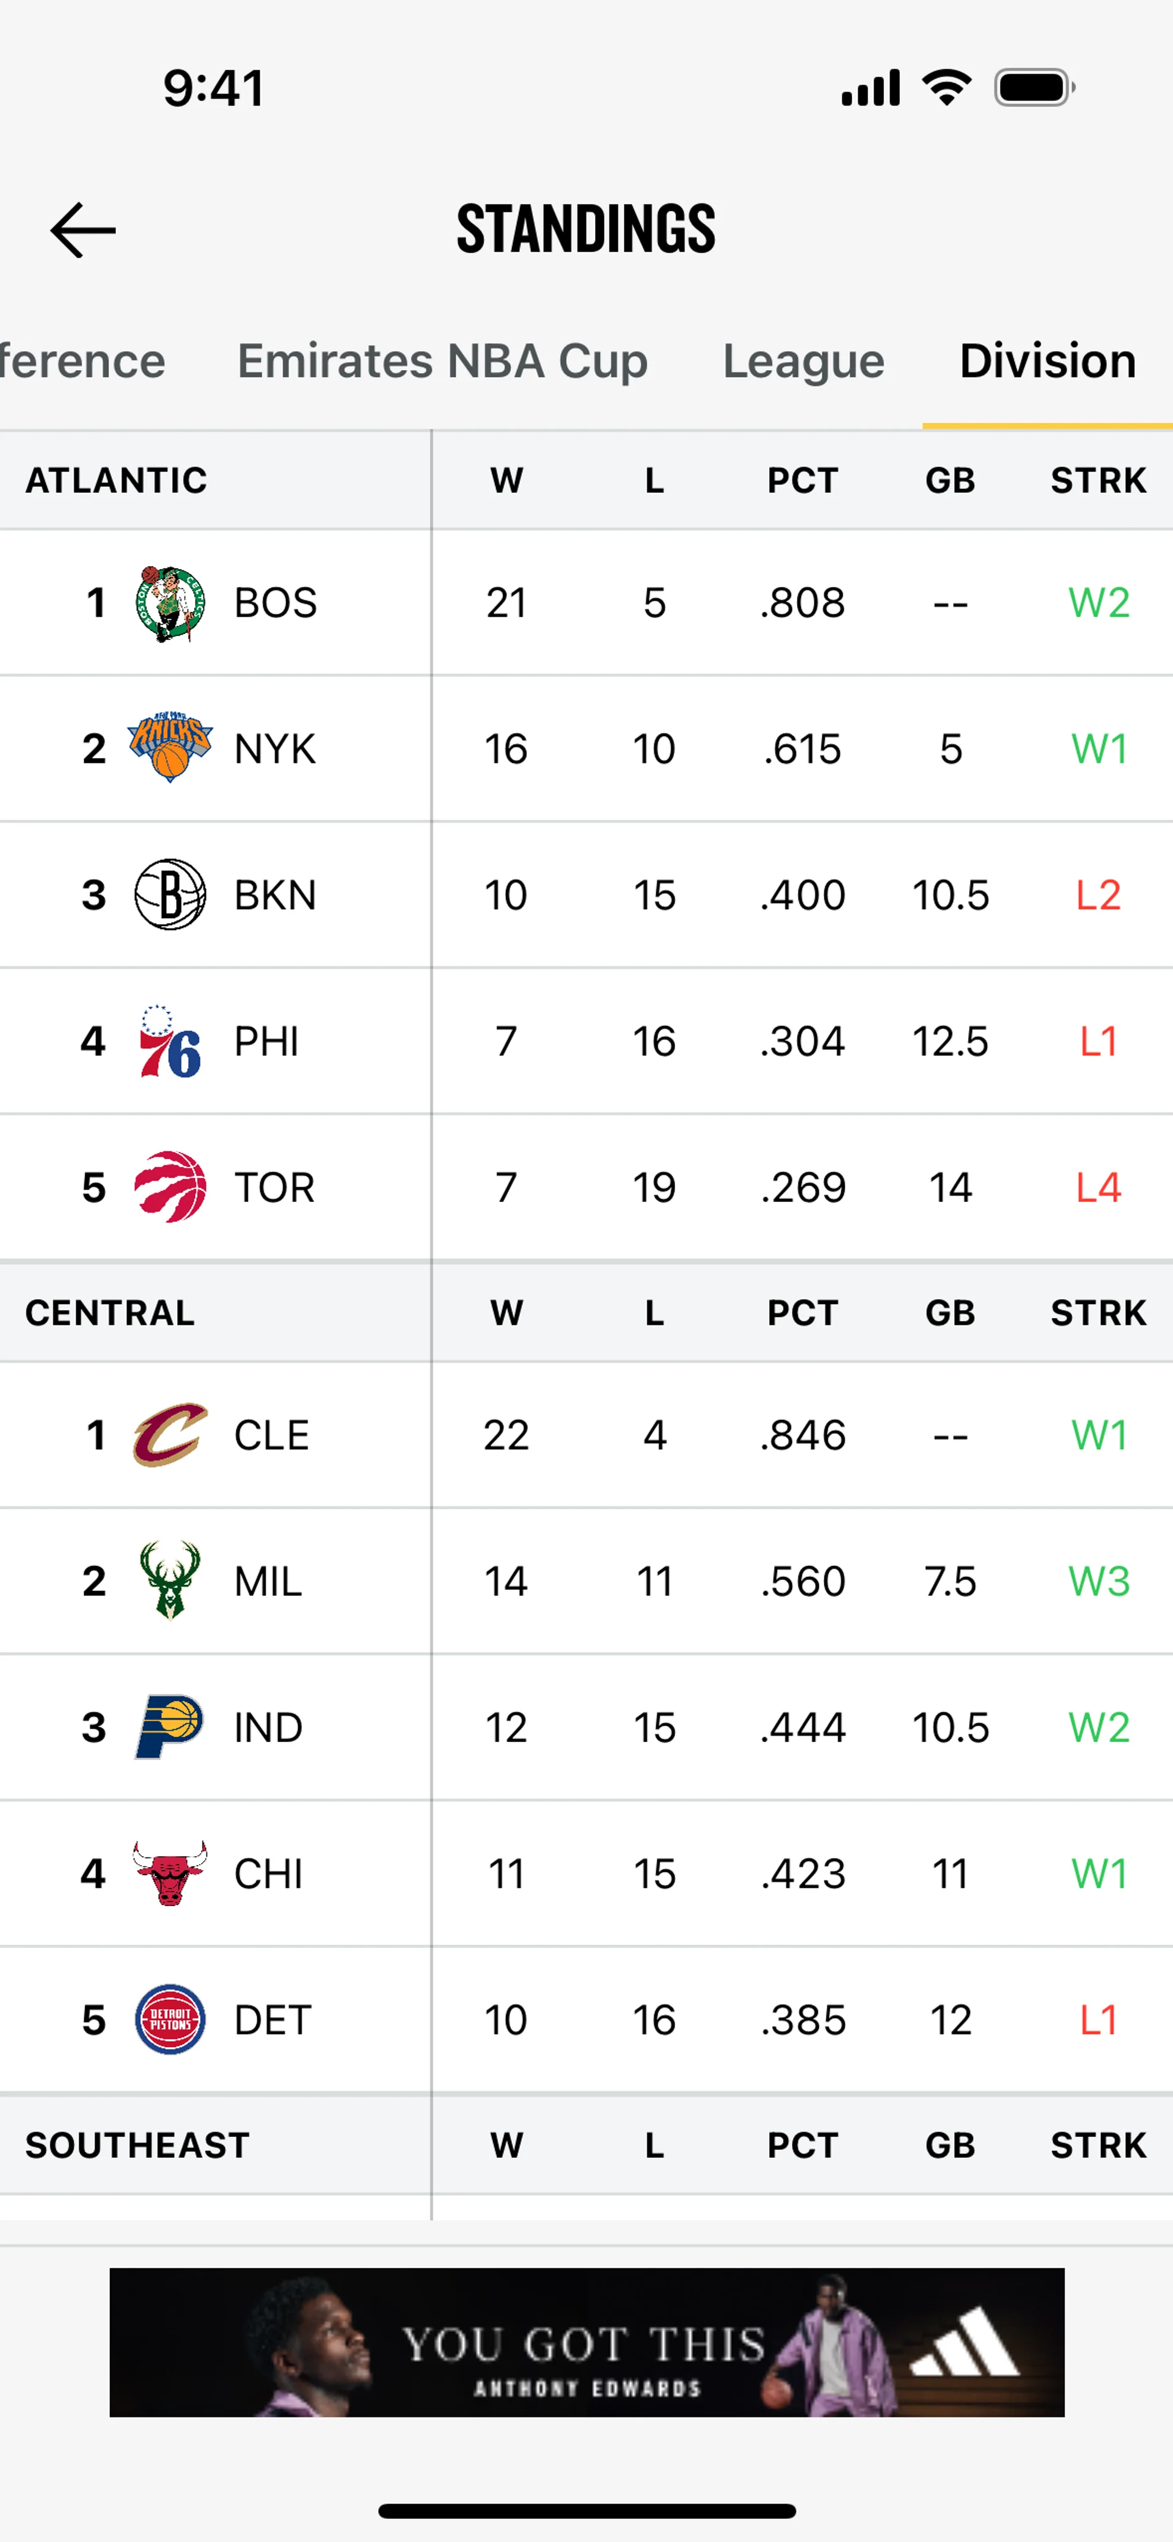The image size is (1173, 2542).
Task: Tap the New York Knicks logo
Action: click(170, 747)
